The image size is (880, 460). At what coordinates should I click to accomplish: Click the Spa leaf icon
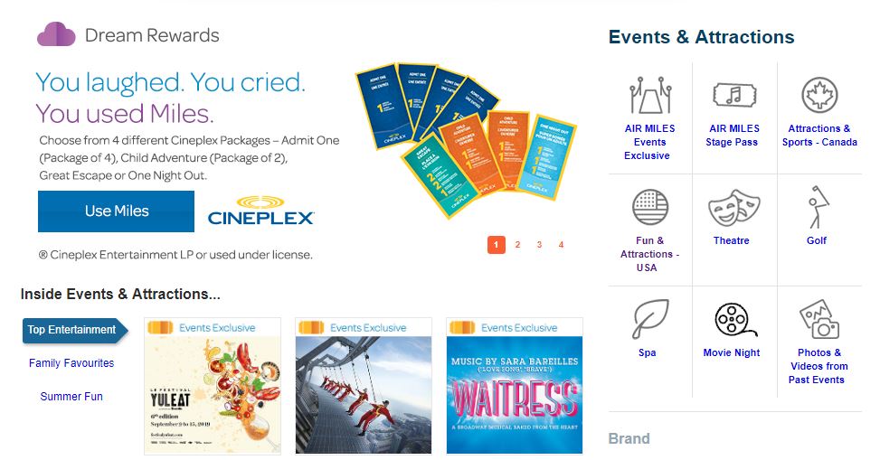[648, 319]
